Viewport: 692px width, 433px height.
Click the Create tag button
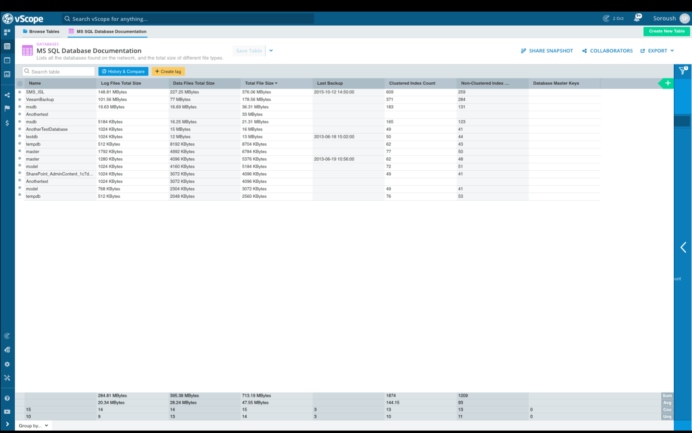coord(168,71)
